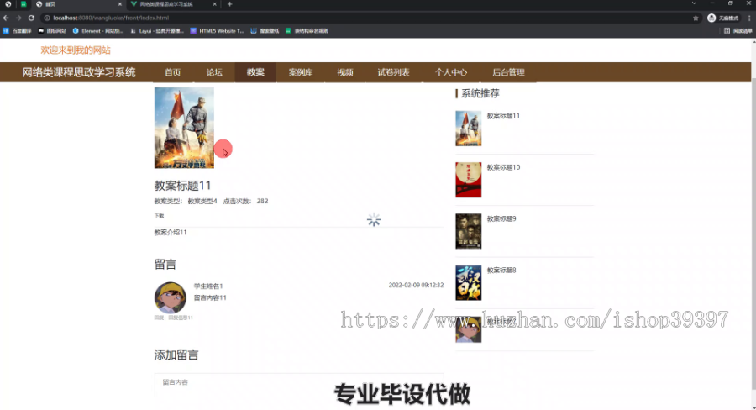Reload the page with the refresh icon
The image size is (756, 410).
click(31, 18)
